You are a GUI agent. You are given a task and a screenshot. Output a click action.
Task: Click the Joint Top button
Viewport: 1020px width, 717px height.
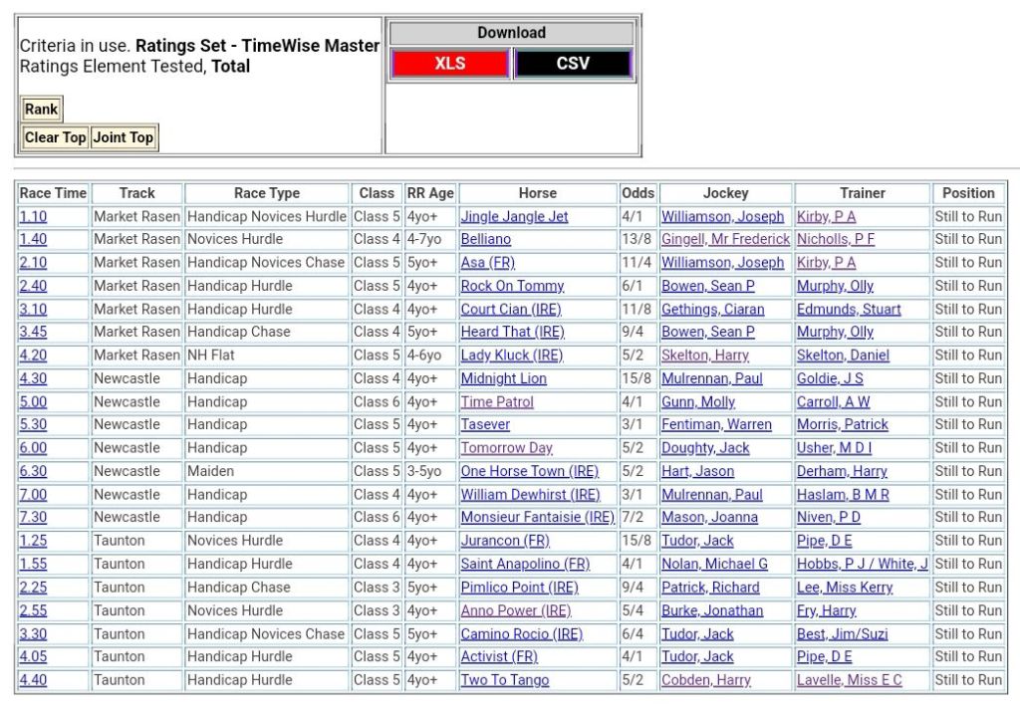[124, 137]
